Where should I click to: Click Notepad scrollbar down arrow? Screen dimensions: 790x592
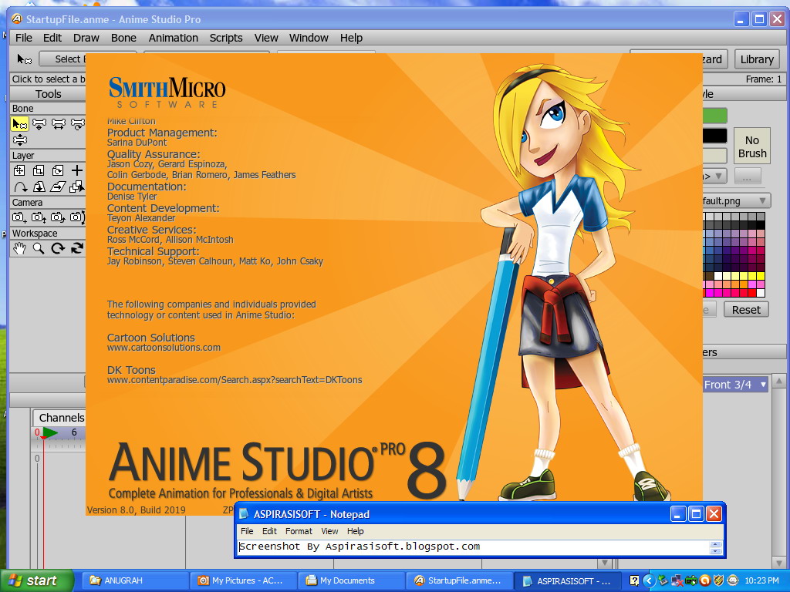715,551
